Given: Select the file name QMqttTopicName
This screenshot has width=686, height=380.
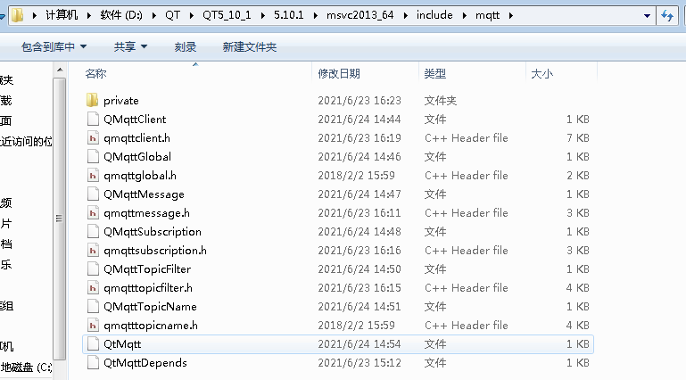Looking at the screenshot, I should (x=150, y=307).
